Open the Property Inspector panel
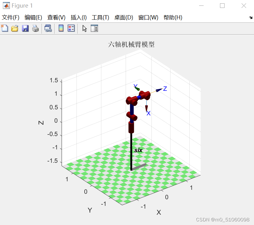Screen dimensions: 254x225 click(94, 28)
